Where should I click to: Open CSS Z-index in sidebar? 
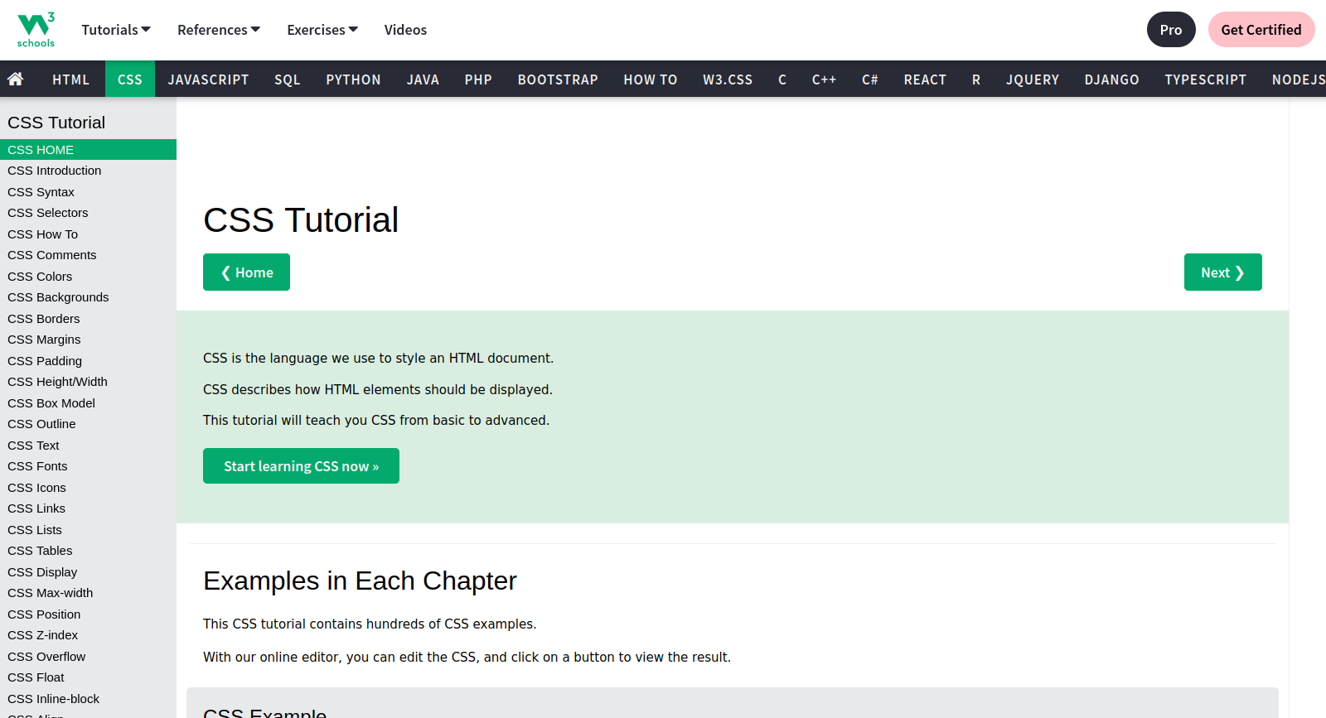(88, 635)
